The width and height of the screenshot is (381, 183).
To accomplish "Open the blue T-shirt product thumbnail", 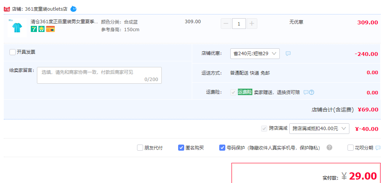I will (17, 27).
